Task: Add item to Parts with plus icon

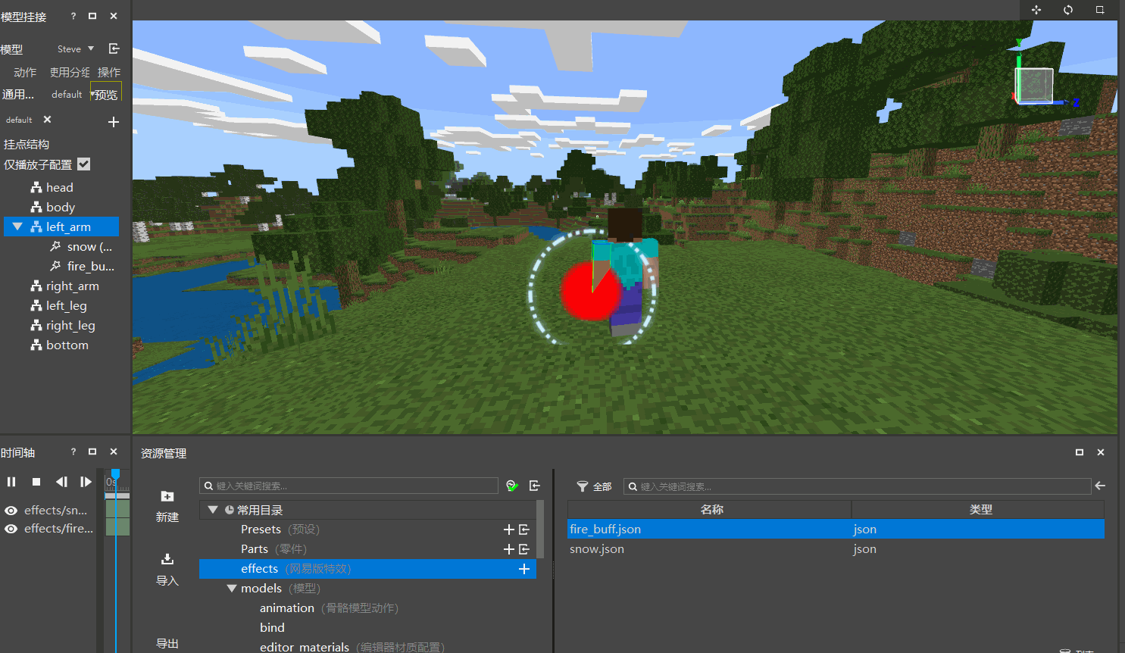Action: pyautogui.click(x=509, y=549)
